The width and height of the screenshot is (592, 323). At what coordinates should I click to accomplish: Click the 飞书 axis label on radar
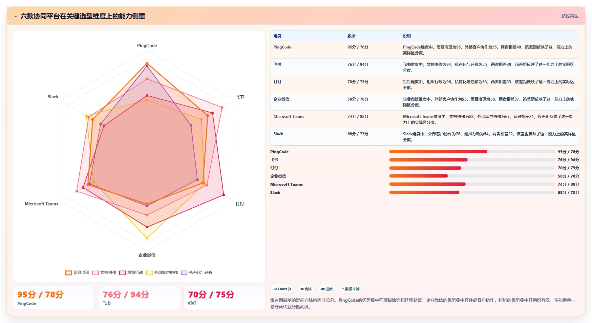tap(240, 97)
